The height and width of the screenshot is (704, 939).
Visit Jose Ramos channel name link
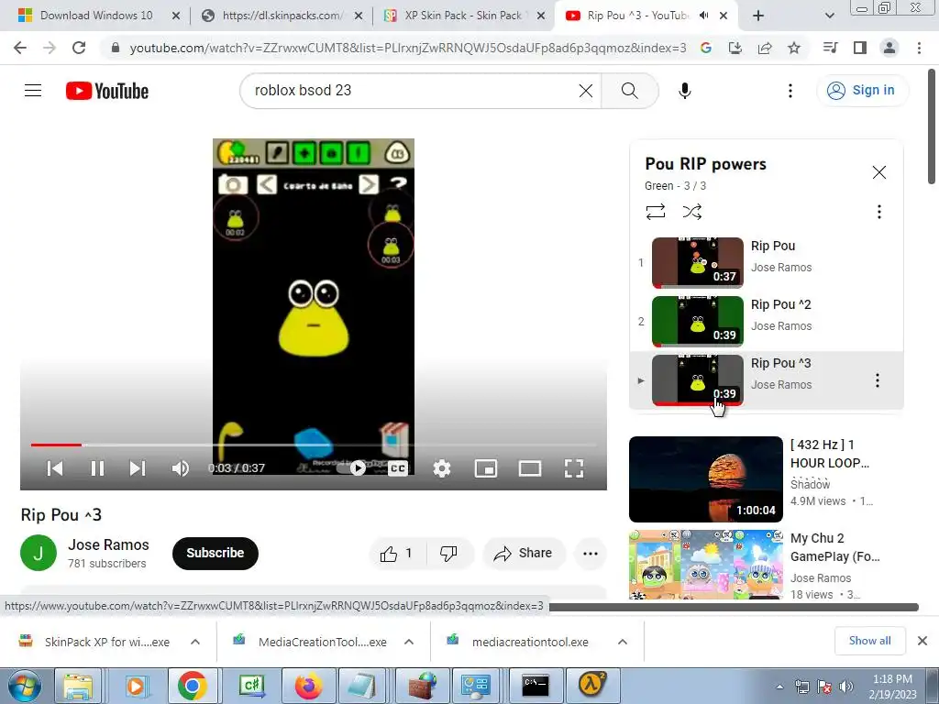point(108,544)
